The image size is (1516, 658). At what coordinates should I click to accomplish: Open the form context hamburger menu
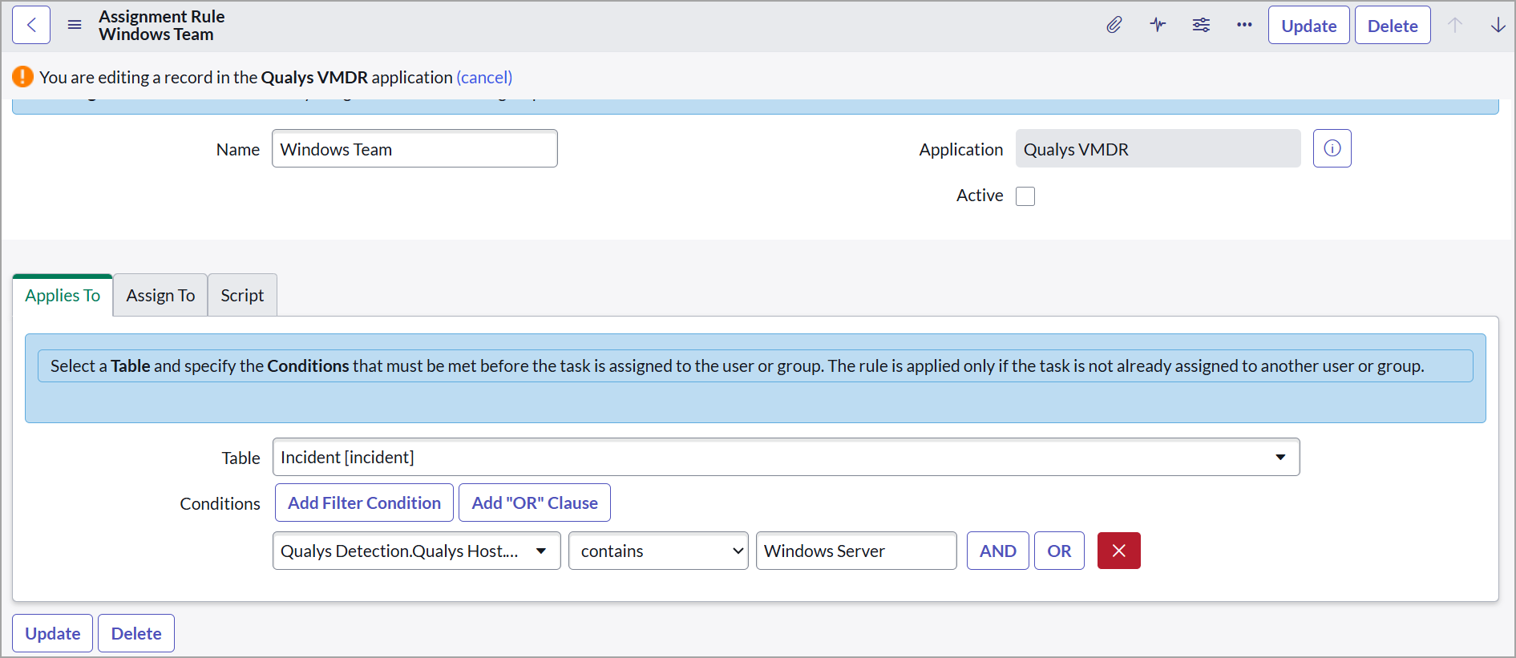[75, 25]
